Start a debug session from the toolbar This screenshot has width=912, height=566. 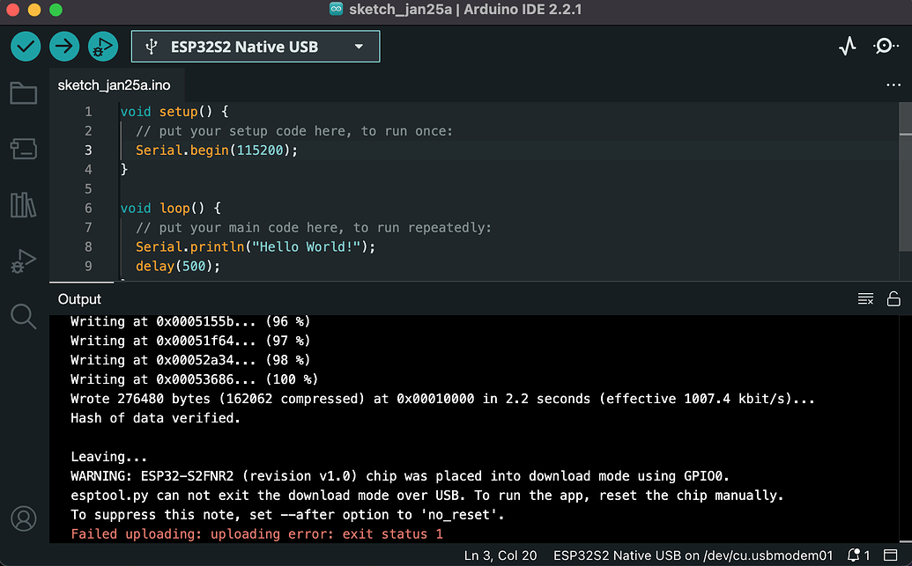(x=103, y=46)
